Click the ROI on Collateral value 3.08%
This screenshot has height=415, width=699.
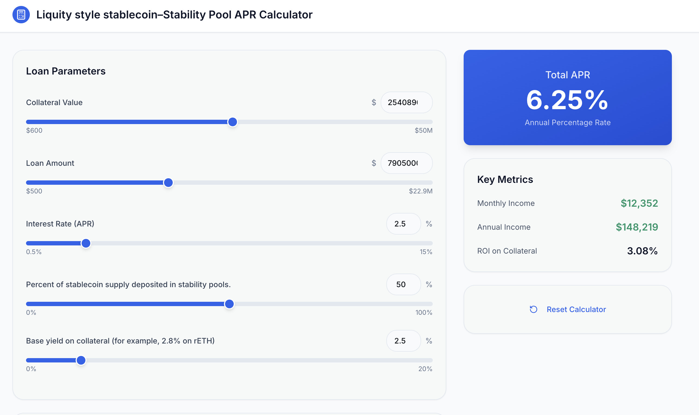642,251
